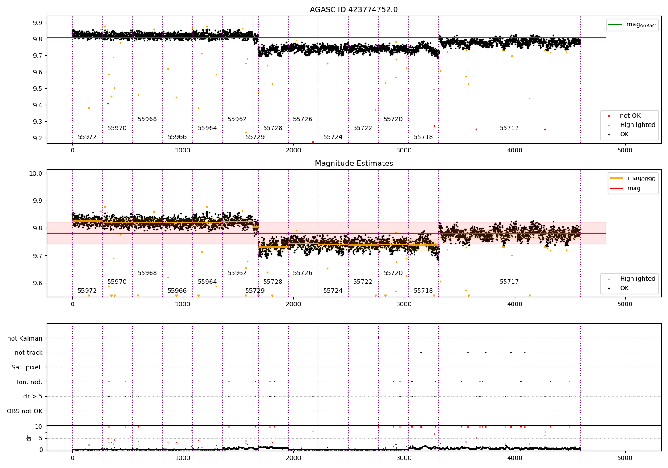Click obsid label 55964 in the Magnitude Estimates plot

(x=208, y=282)
